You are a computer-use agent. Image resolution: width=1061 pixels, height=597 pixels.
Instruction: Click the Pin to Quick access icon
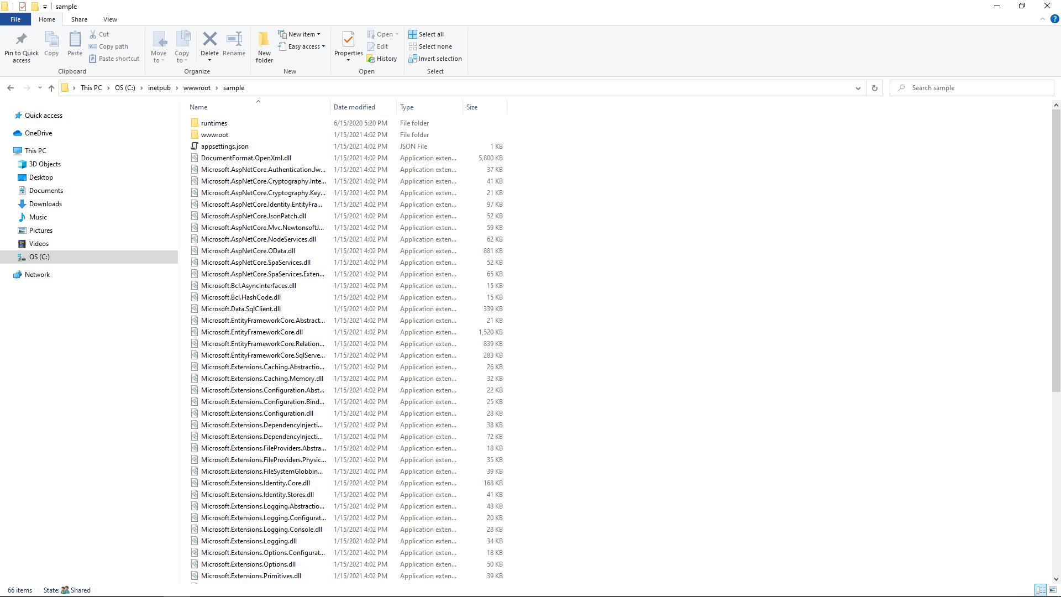(22, 39)
